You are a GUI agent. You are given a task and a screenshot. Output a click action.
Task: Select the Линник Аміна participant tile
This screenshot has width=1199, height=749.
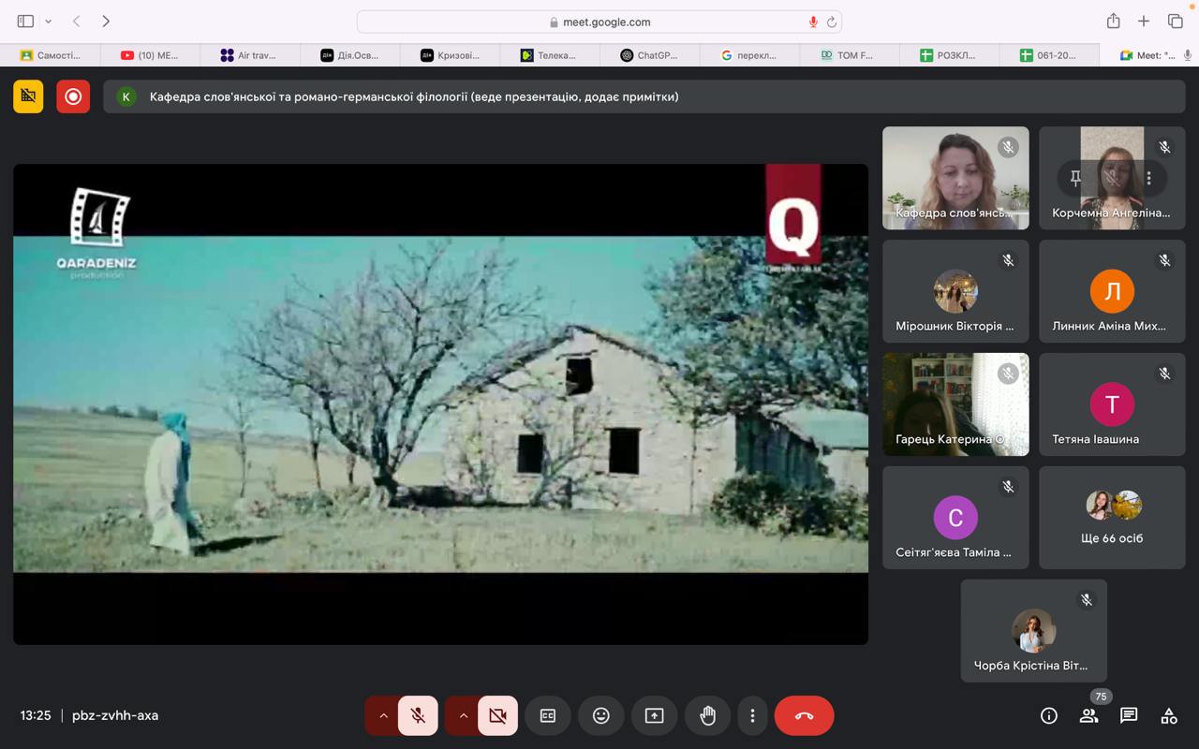[x=1112, y=291]
